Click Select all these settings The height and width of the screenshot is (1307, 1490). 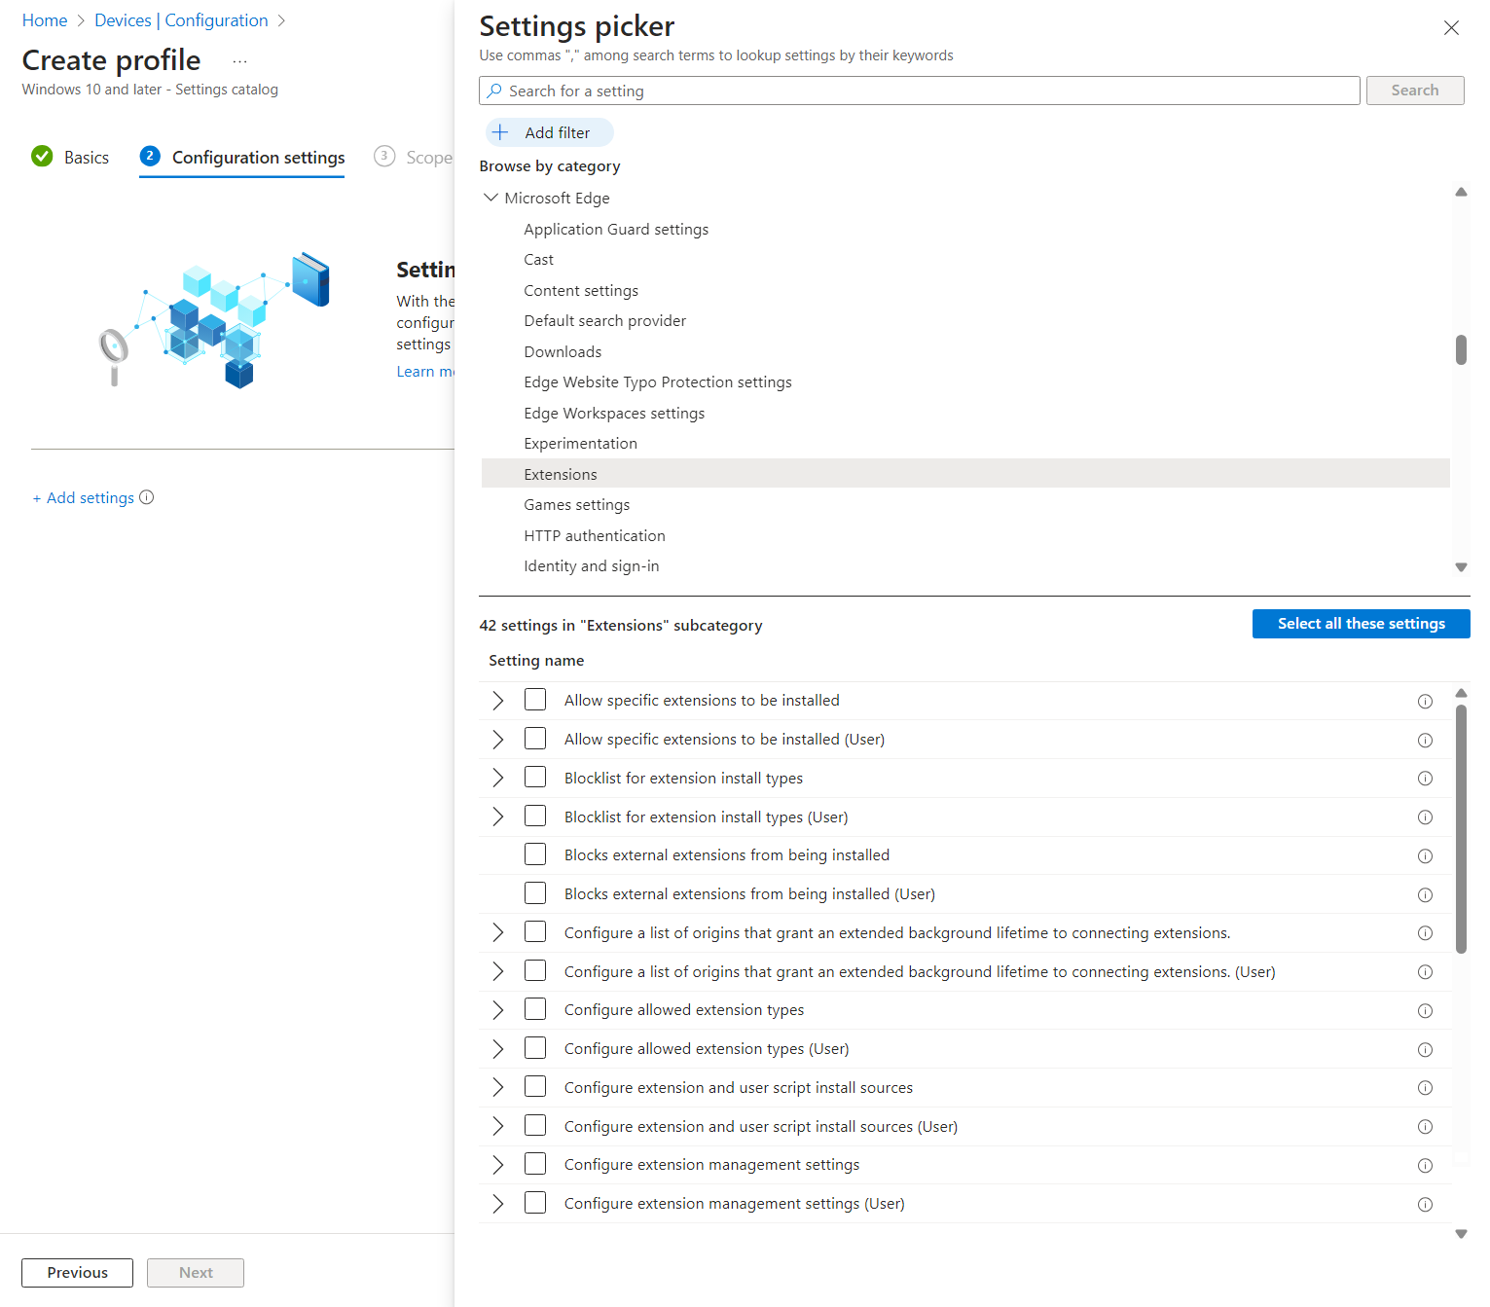[1361, 623]
